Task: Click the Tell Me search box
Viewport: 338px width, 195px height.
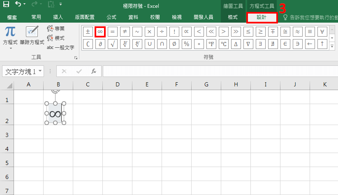Action: 310,17
